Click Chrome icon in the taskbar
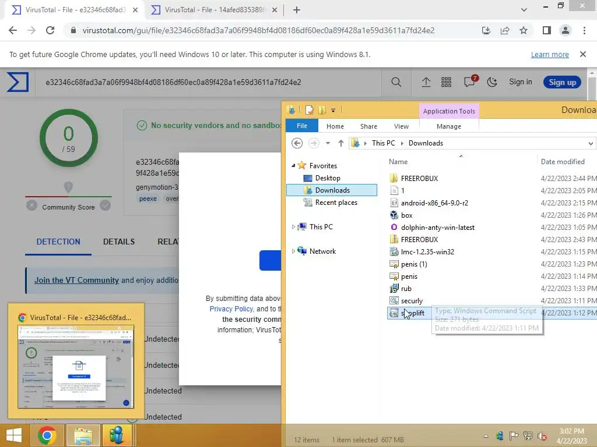Screen dimensions: 597x447 (47, 435)
